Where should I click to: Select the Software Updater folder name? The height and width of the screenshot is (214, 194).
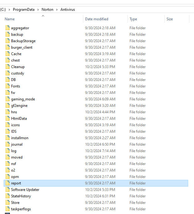pos(25,190)
